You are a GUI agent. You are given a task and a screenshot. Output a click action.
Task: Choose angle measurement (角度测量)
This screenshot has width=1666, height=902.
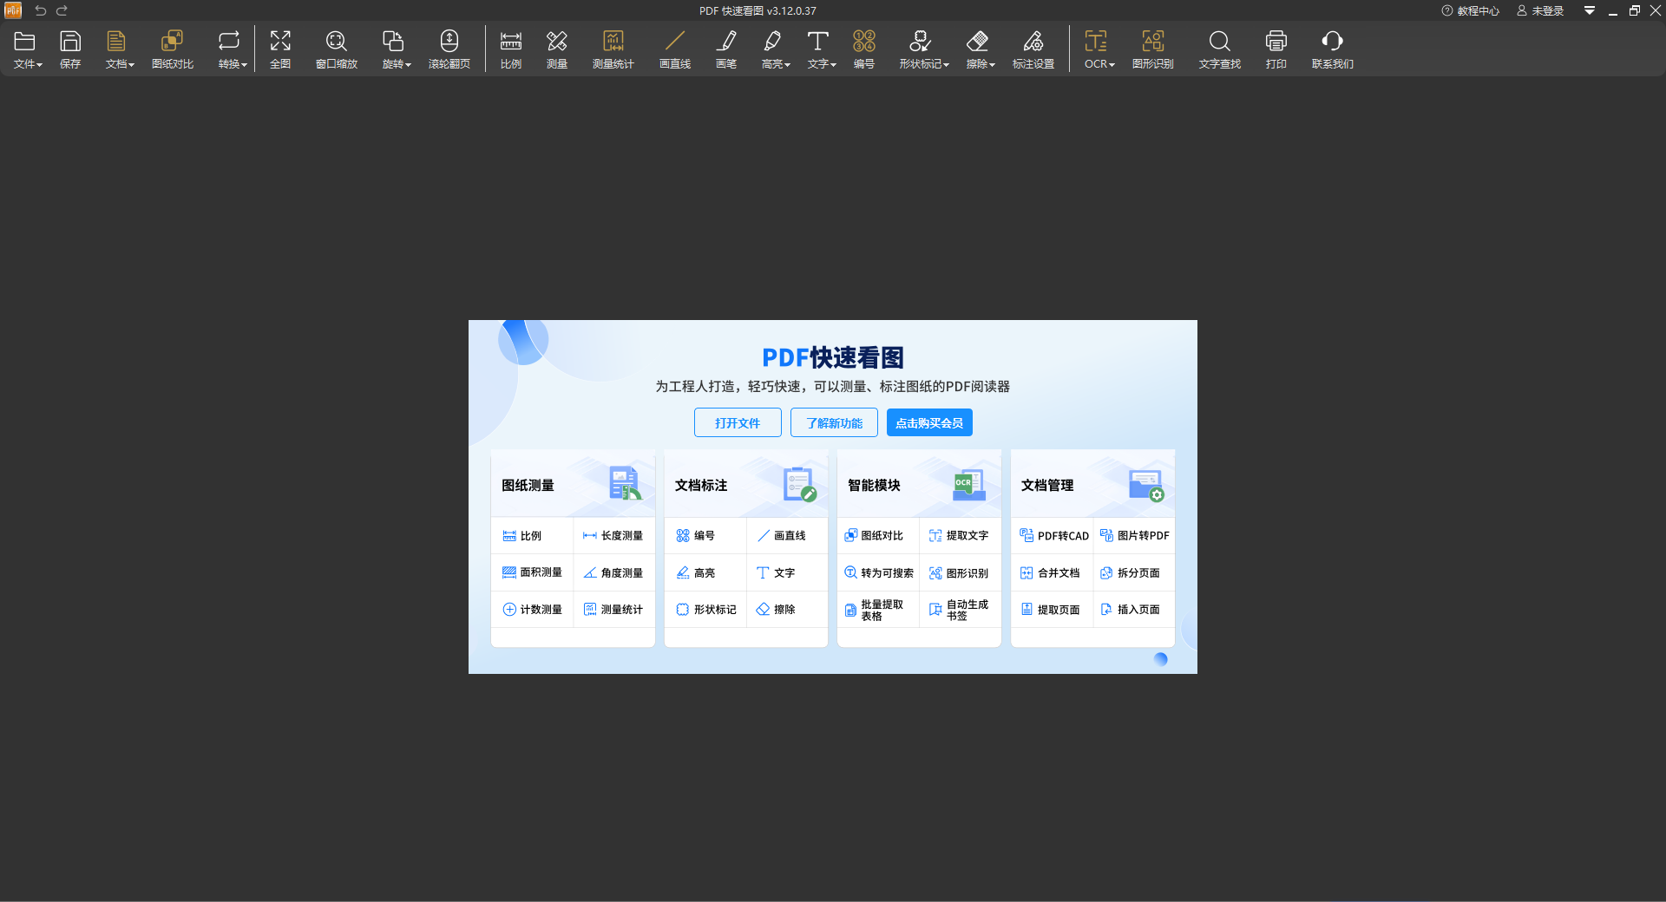pos(613,572)
